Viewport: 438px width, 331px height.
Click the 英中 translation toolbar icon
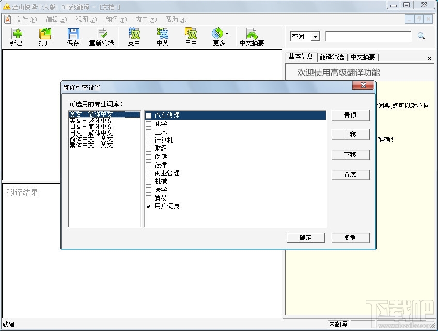pos(134,37)
